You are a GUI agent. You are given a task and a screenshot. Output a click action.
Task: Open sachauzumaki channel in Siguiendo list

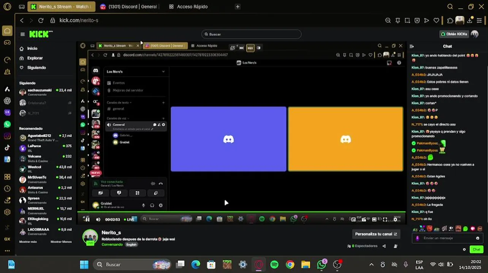coord(46,92)
